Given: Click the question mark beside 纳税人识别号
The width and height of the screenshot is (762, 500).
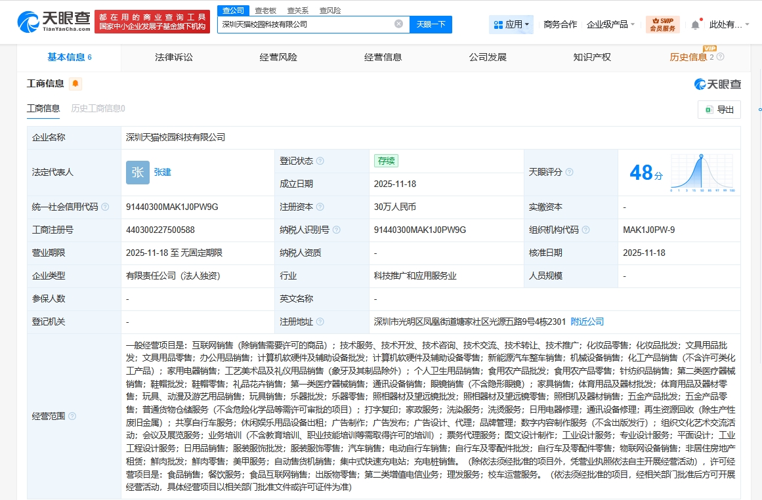Looking at the screenshot, I should point(337,230).
